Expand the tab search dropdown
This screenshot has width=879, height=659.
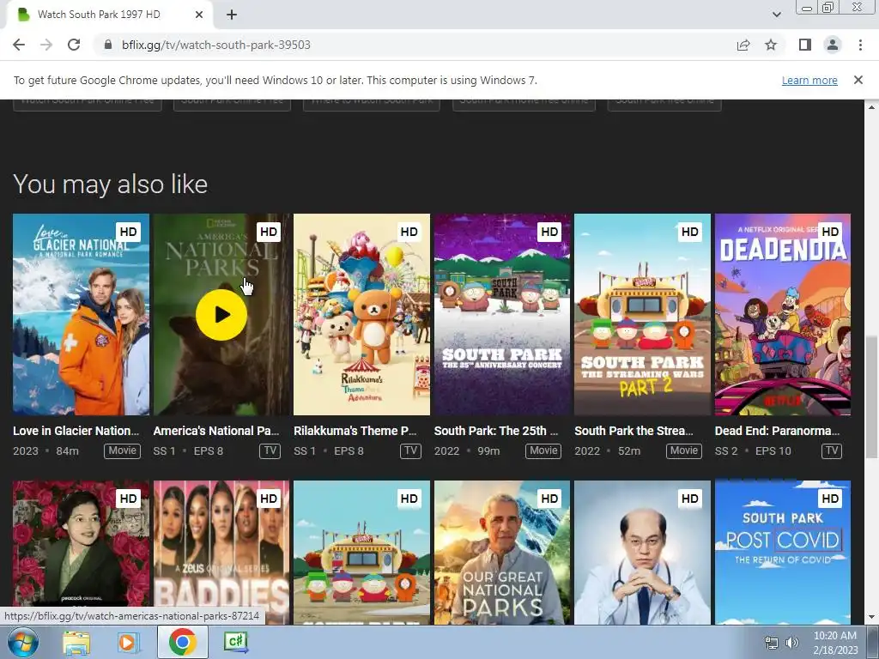click(776, 15)
